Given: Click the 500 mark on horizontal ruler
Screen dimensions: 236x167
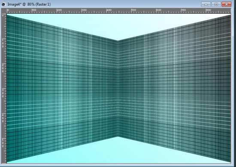Looking at the screenshot, I should click(133, 10).
